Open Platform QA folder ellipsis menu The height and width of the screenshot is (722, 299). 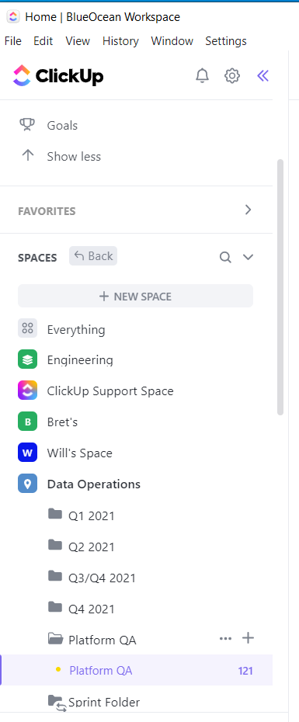[x=225, y=639]
